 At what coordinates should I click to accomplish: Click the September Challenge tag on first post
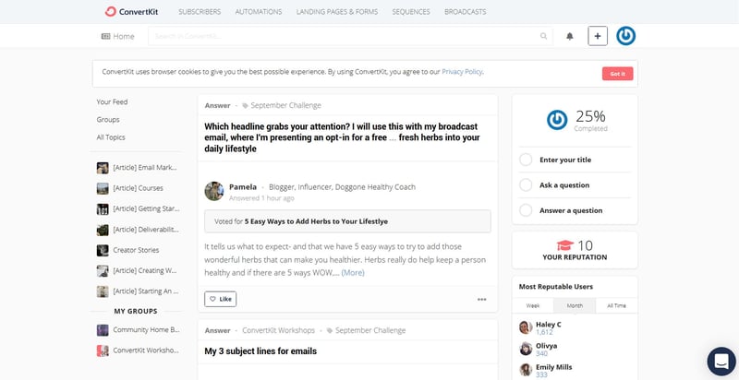click(x=282, y=106)
